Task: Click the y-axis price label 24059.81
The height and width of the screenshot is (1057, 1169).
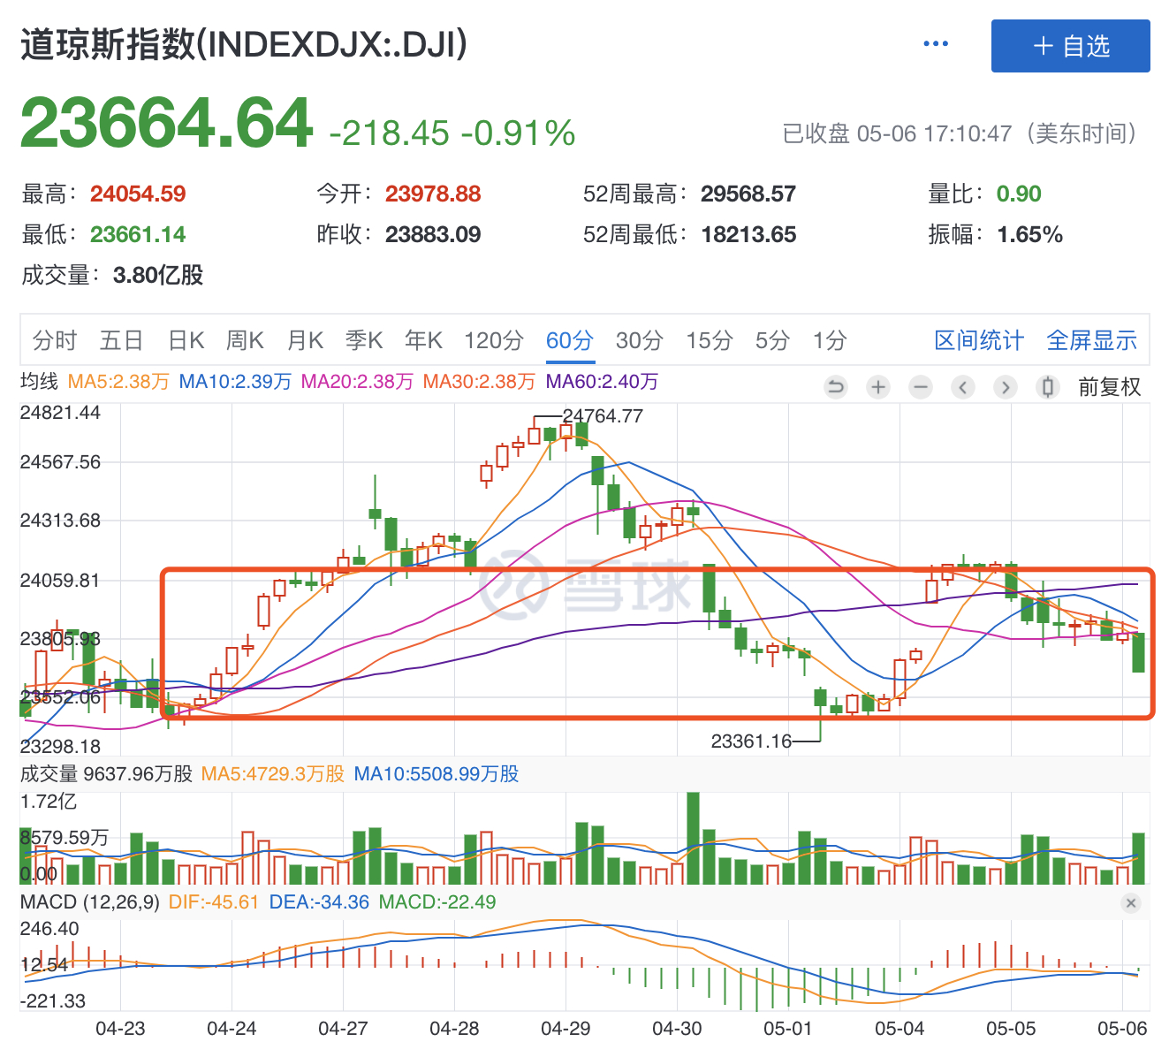Action: 60,581
